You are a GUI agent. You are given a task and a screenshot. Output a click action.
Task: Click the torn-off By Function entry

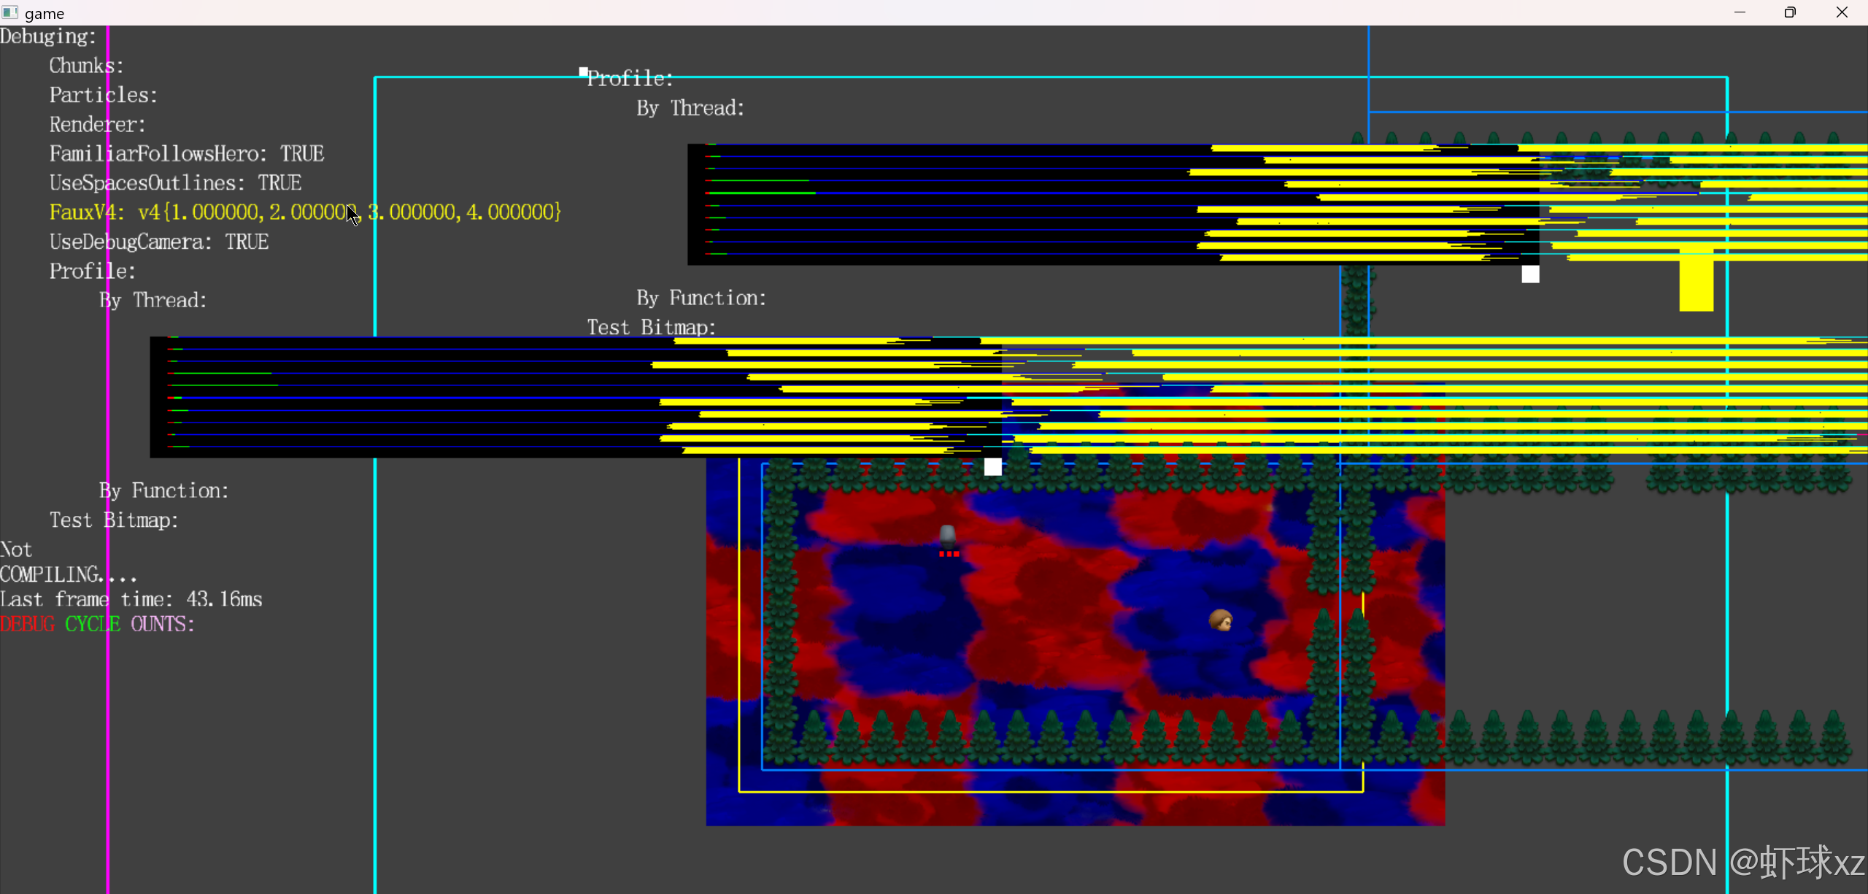[x=700, y=298]
